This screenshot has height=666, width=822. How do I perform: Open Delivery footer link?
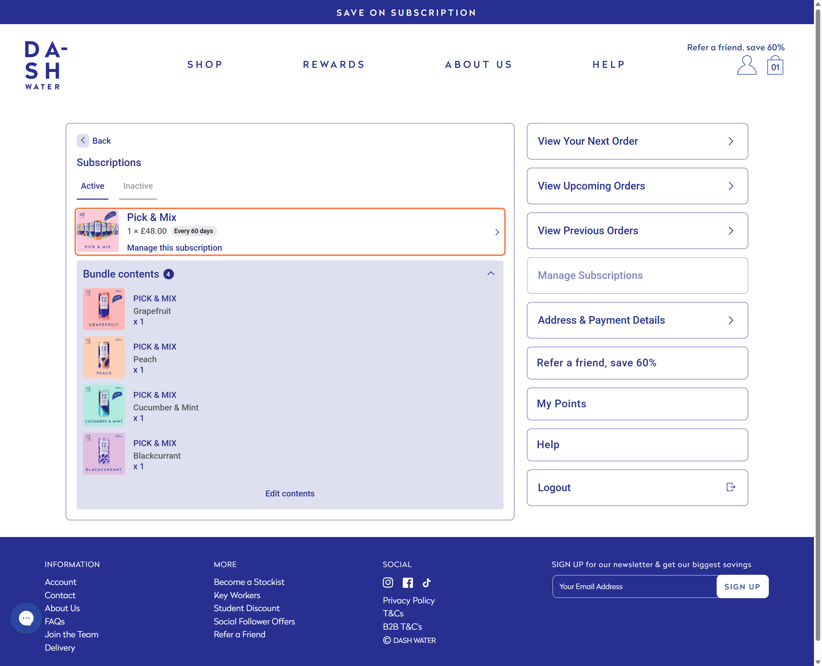tap(60, 647)
